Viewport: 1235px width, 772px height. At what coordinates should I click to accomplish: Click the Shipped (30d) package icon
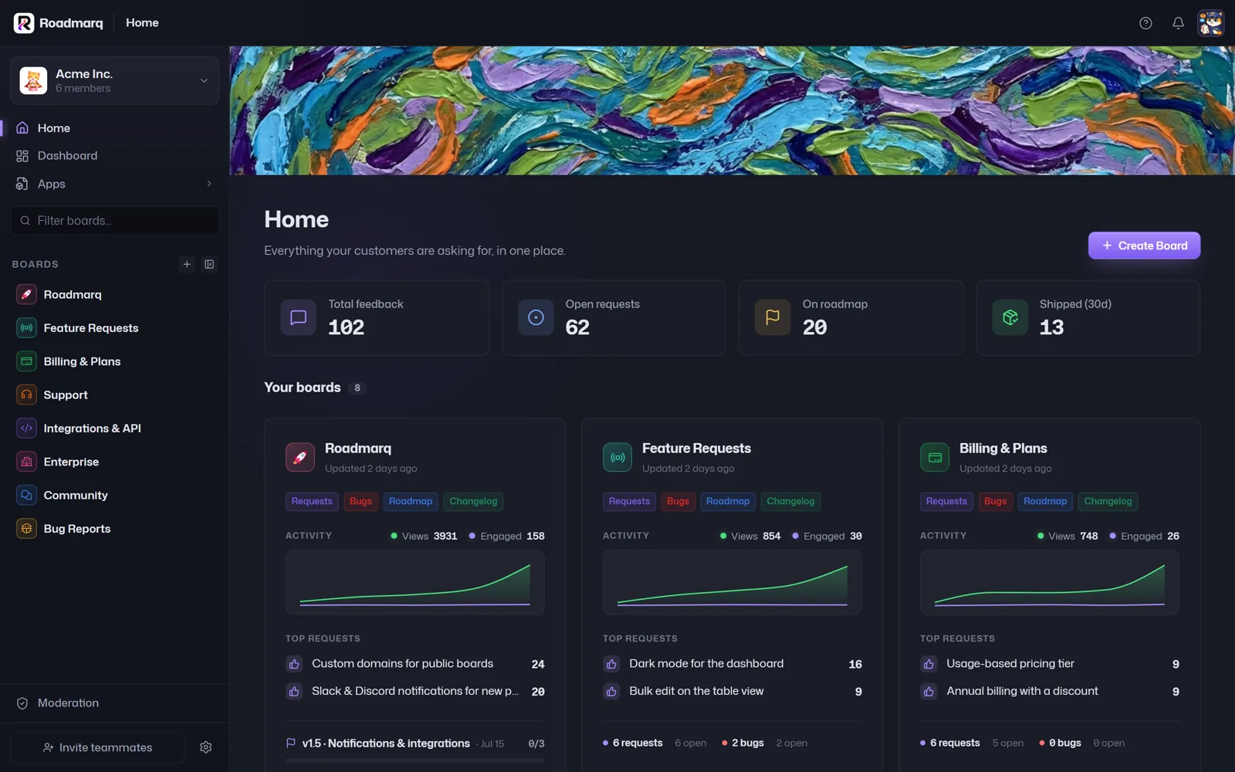[1010, 317]
